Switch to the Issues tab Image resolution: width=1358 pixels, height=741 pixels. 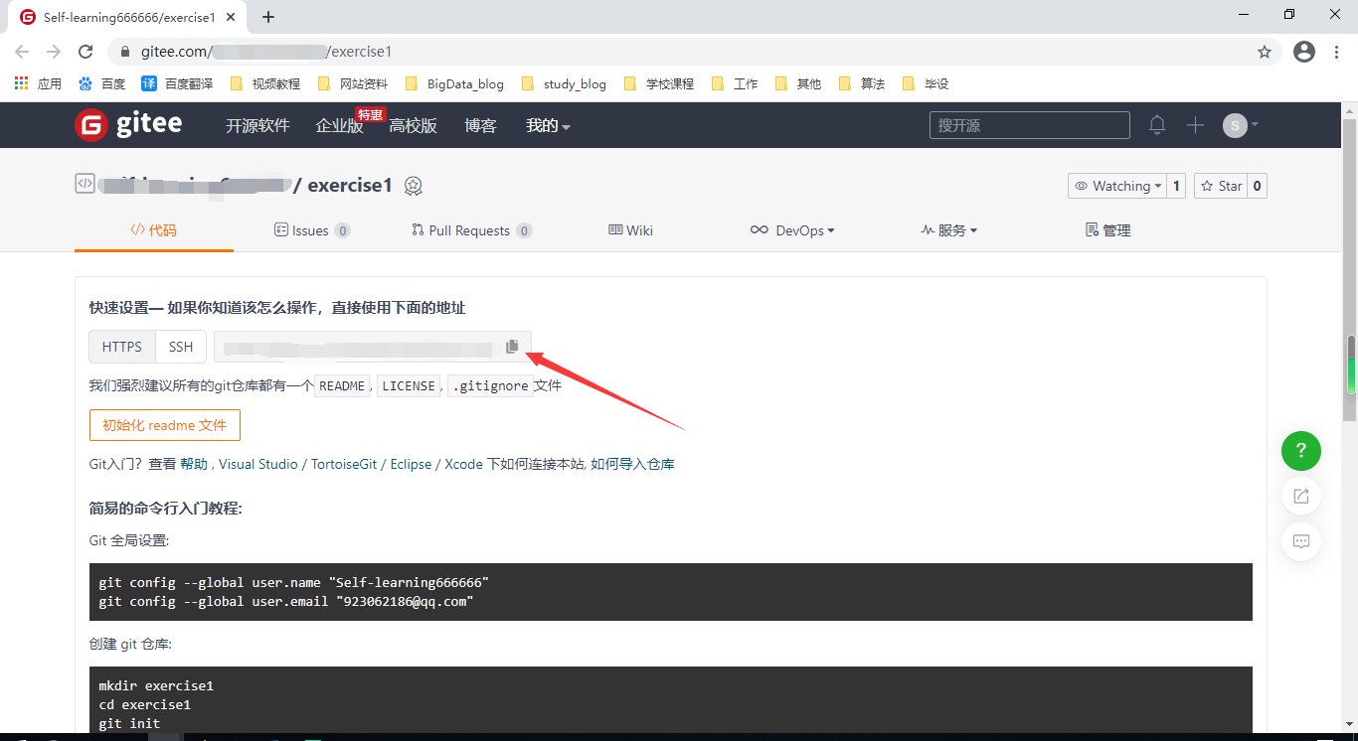coord(312,230)
